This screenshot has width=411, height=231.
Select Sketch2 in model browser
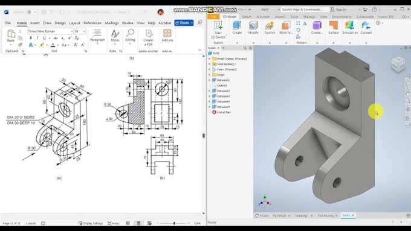pyautogui.click(x=222, y=86)
